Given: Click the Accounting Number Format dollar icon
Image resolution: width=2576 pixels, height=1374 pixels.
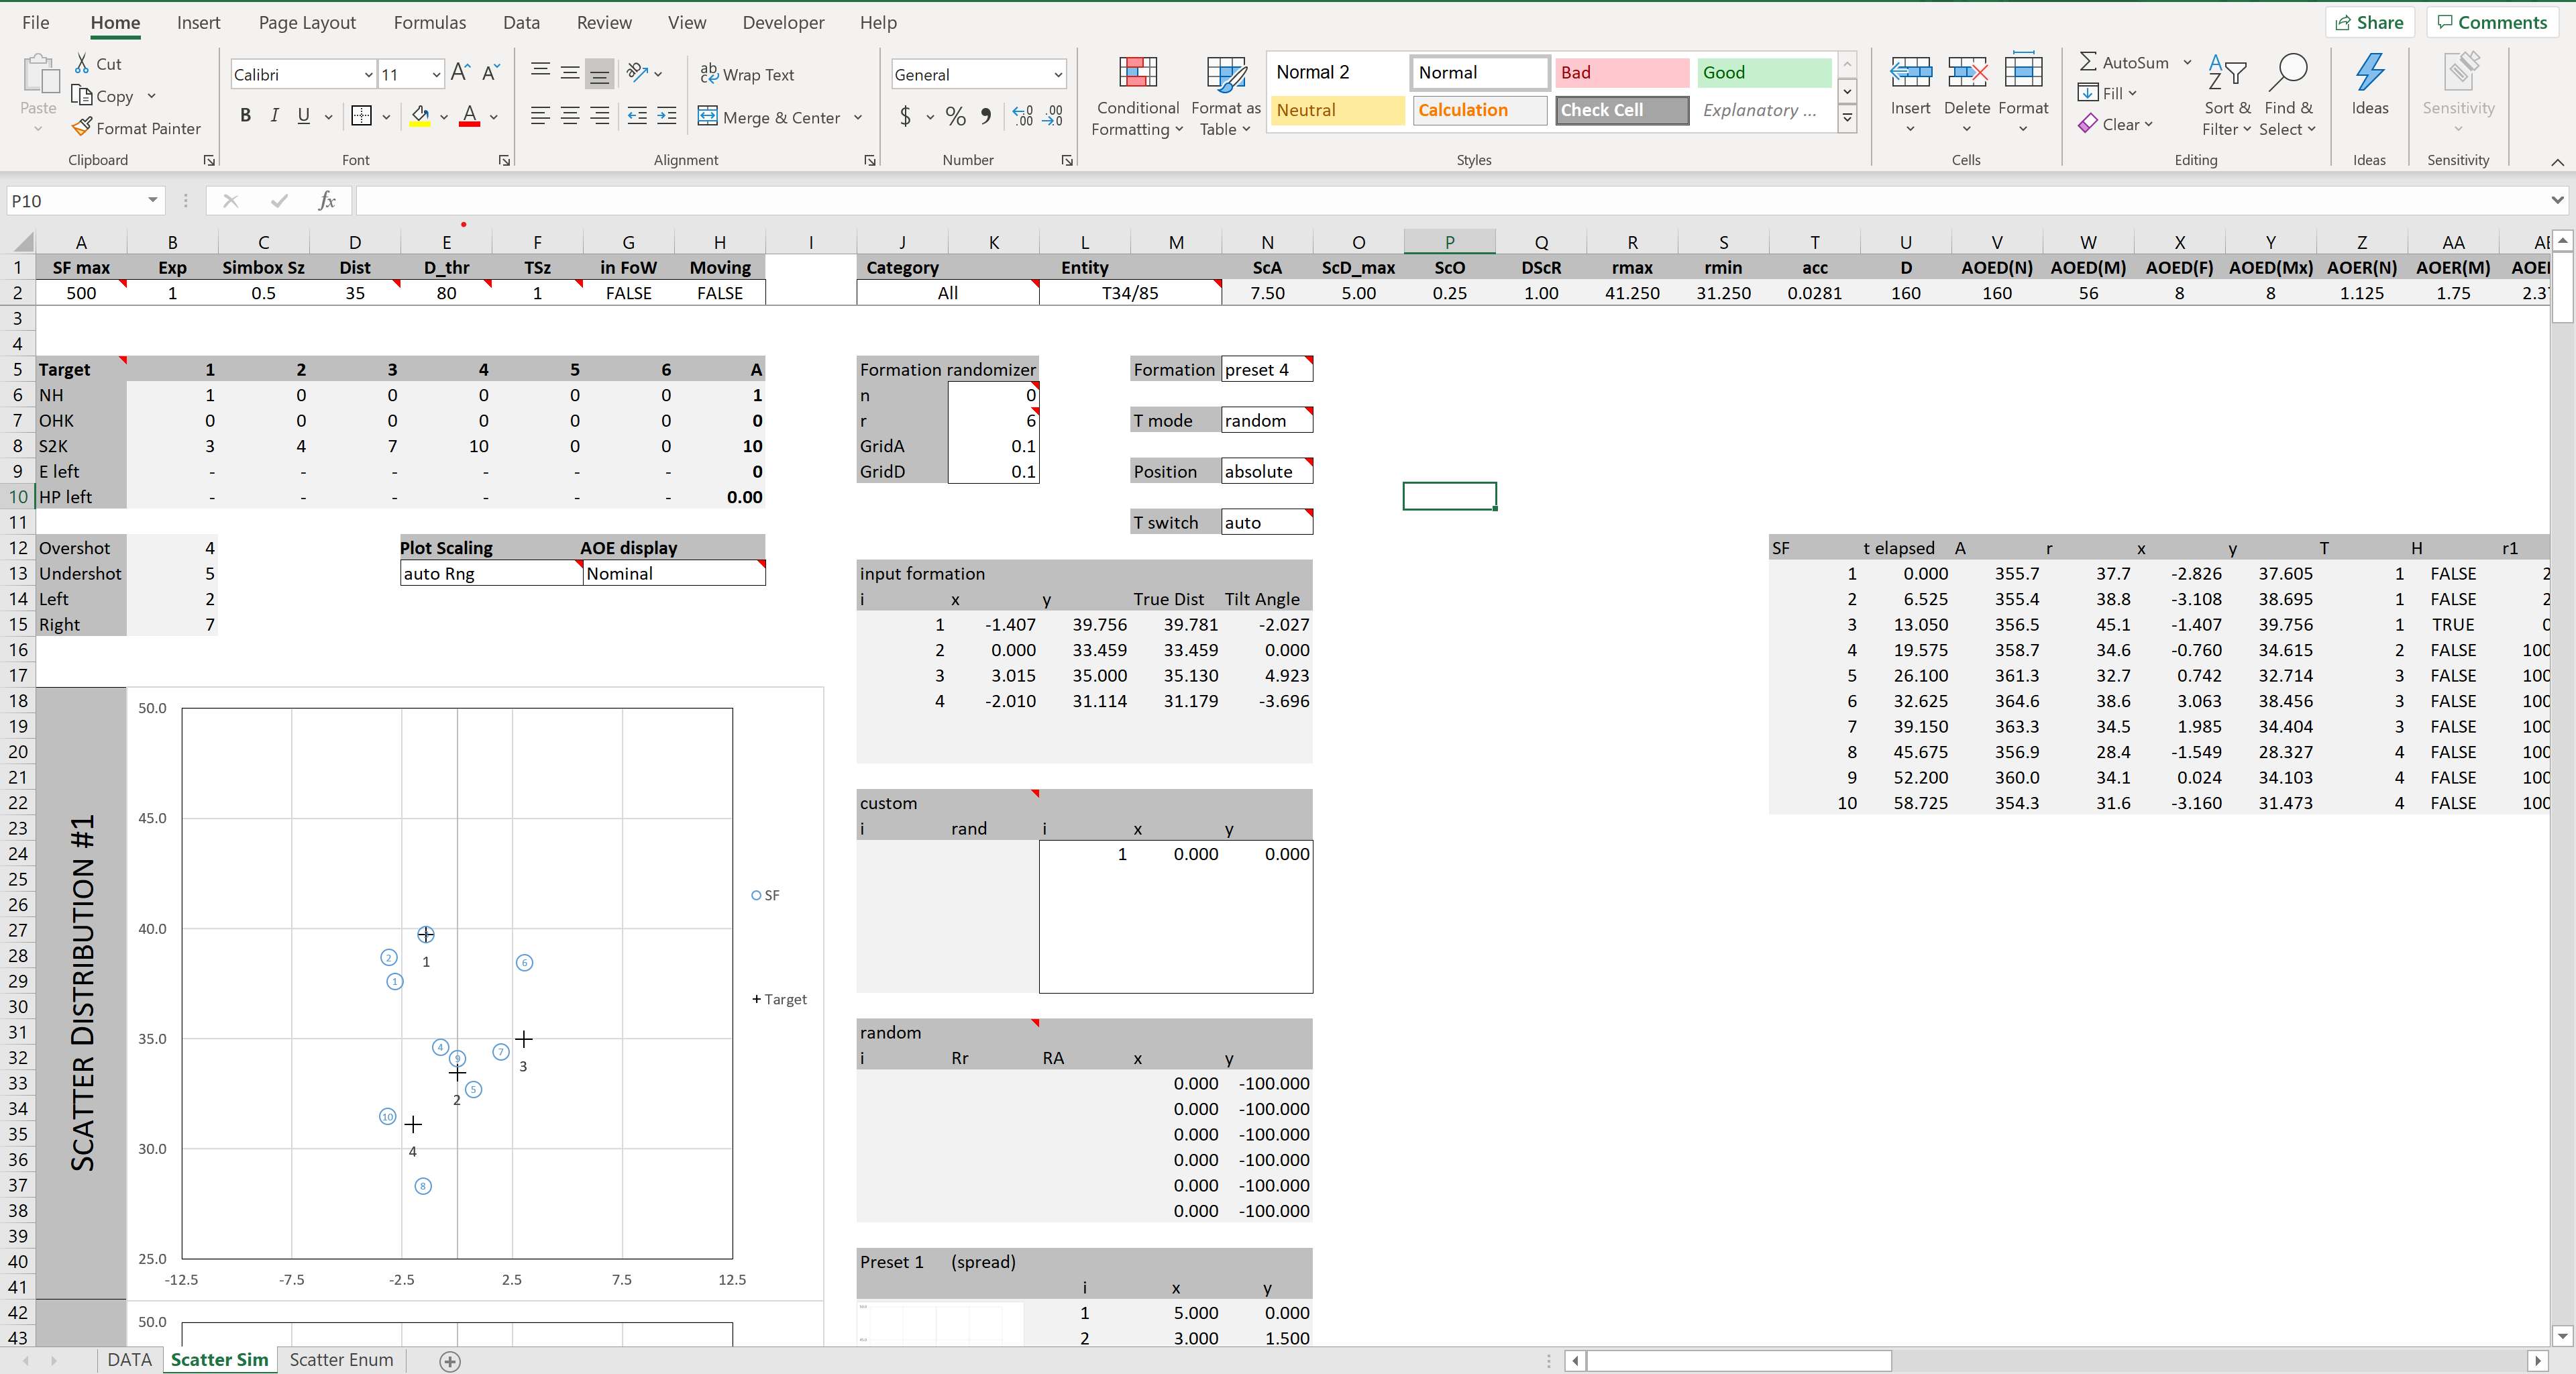Looking at the screenshot, I should 906,116.
